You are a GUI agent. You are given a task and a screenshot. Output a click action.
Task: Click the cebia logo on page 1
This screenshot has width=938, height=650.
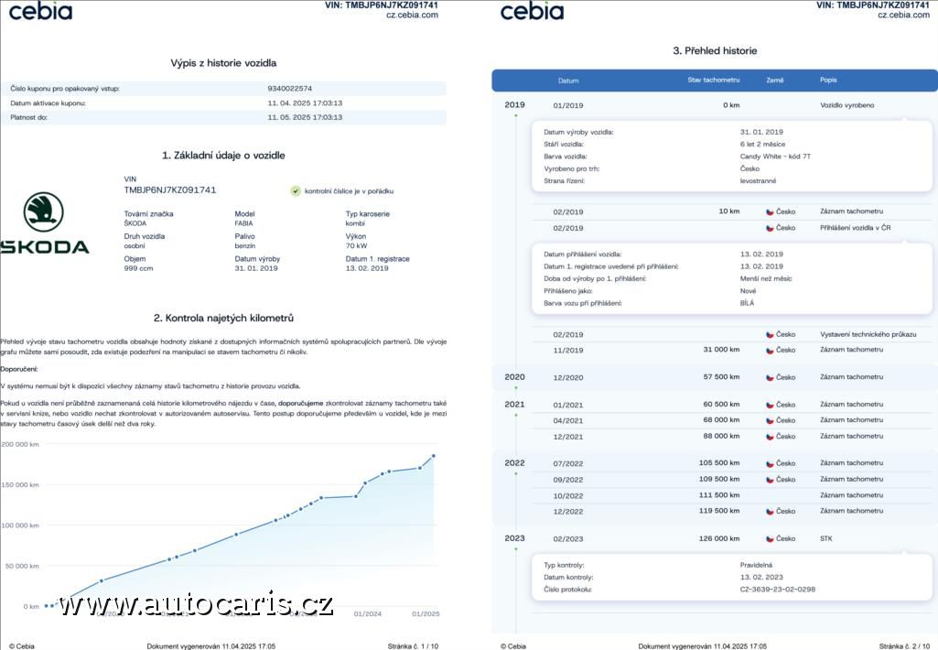tap(40, 11)
